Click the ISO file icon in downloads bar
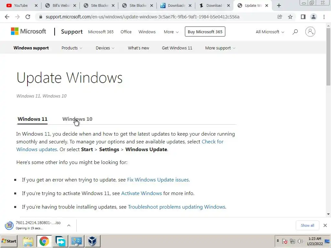Screen dimensions: 331x248 coord(9,225)
